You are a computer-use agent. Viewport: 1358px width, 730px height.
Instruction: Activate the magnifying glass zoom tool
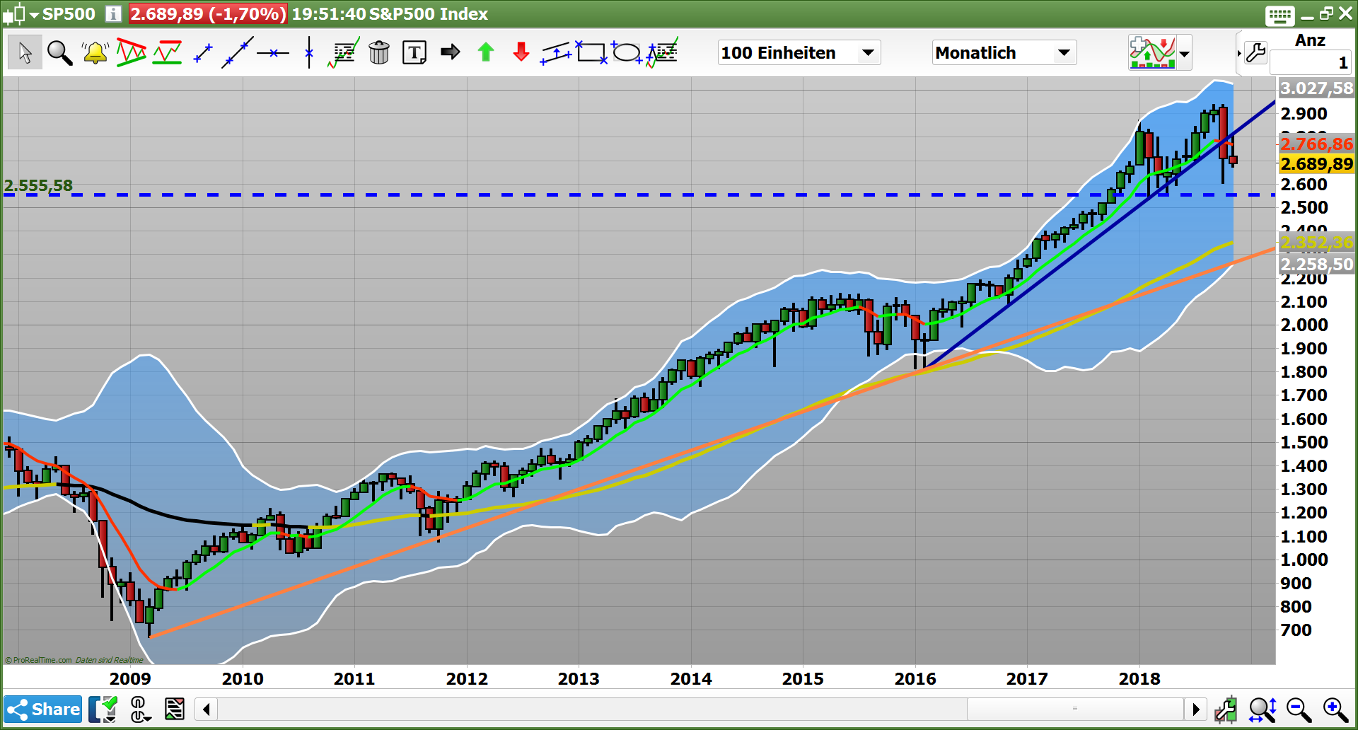point(60,52)
